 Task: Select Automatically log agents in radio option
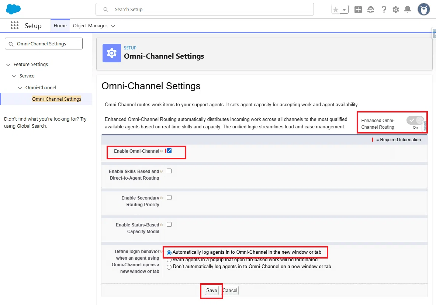169,253
